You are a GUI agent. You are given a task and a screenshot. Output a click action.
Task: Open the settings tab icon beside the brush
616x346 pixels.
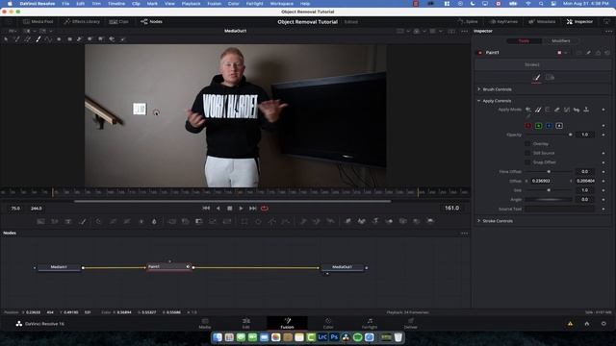point(550,78)
